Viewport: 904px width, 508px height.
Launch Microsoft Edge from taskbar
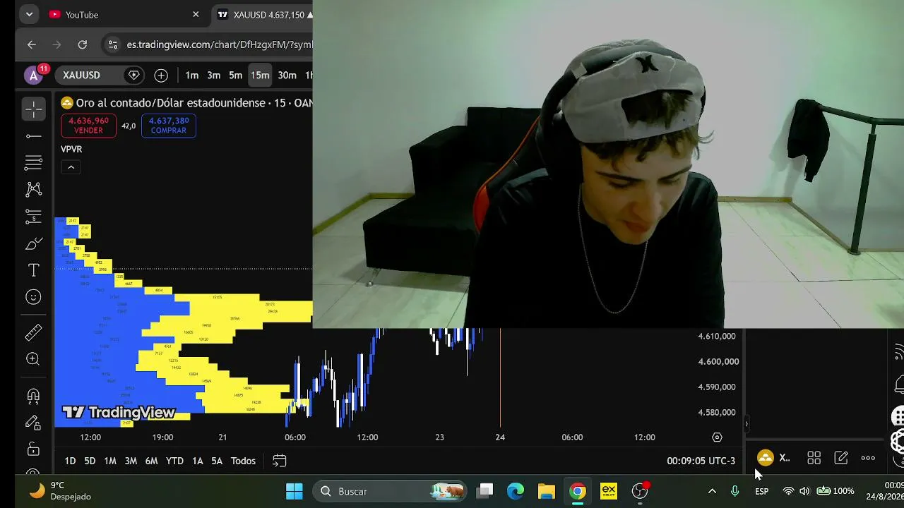516,491
